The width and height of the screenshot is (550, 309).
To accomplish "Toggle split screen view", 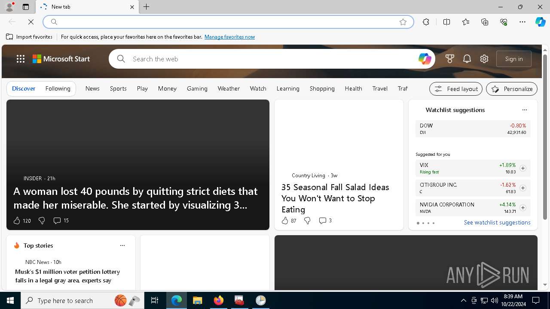I will [x=446, y=22].
